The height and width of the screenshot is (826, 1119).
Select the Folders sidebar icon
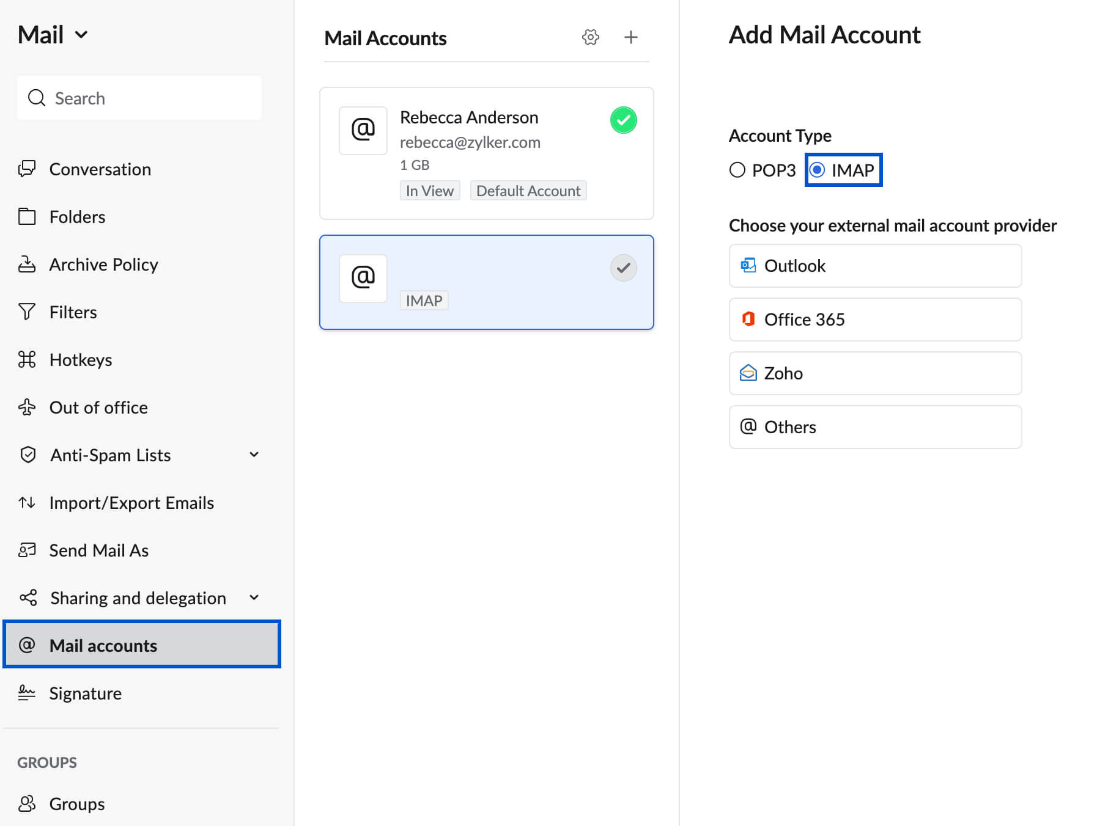27,216
